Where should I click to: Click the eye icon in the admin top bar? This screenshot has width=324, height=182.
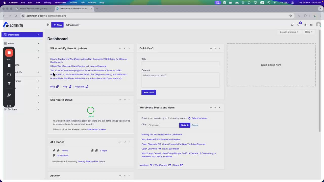tap(311, 25)
